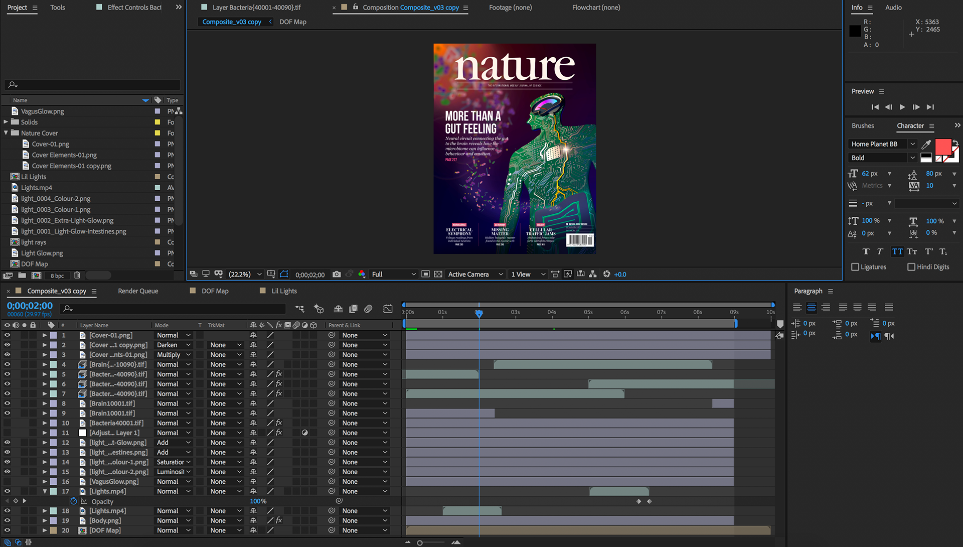Click the text fill color swatch
963x547 pixels.
[943, 147]
